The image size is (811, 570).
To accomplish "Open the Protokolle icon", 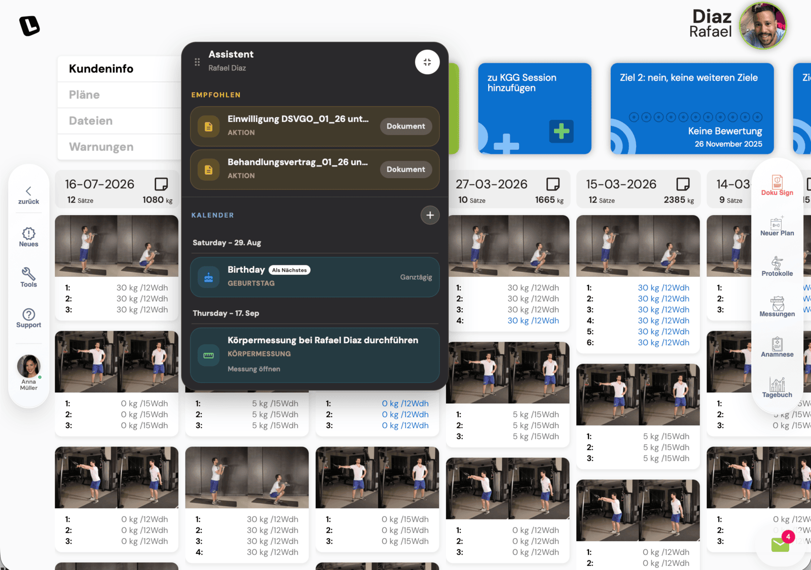I will point(777,266).
